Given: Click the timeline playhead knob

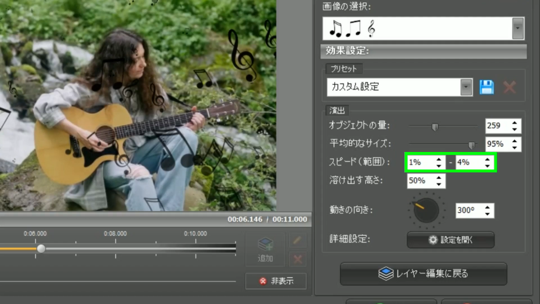Looking at the screenshot, I should point(41,248).
